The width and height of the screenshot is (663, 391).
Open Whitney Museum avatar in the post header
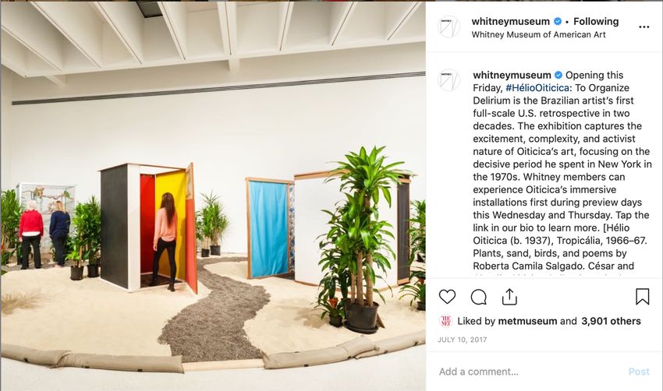[x=448, y=27]
